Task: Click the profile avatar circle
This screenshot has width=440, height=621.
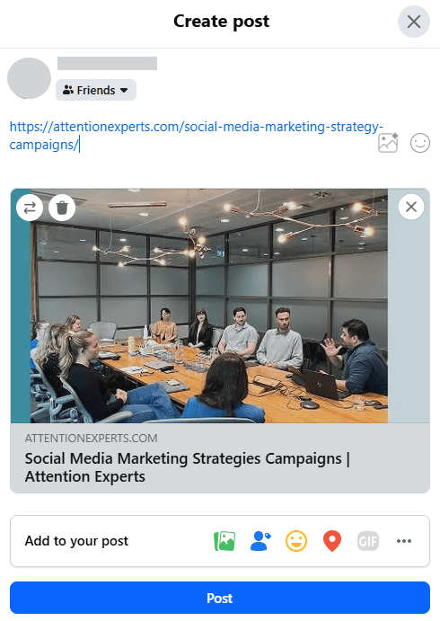Action: pos(30,78)
